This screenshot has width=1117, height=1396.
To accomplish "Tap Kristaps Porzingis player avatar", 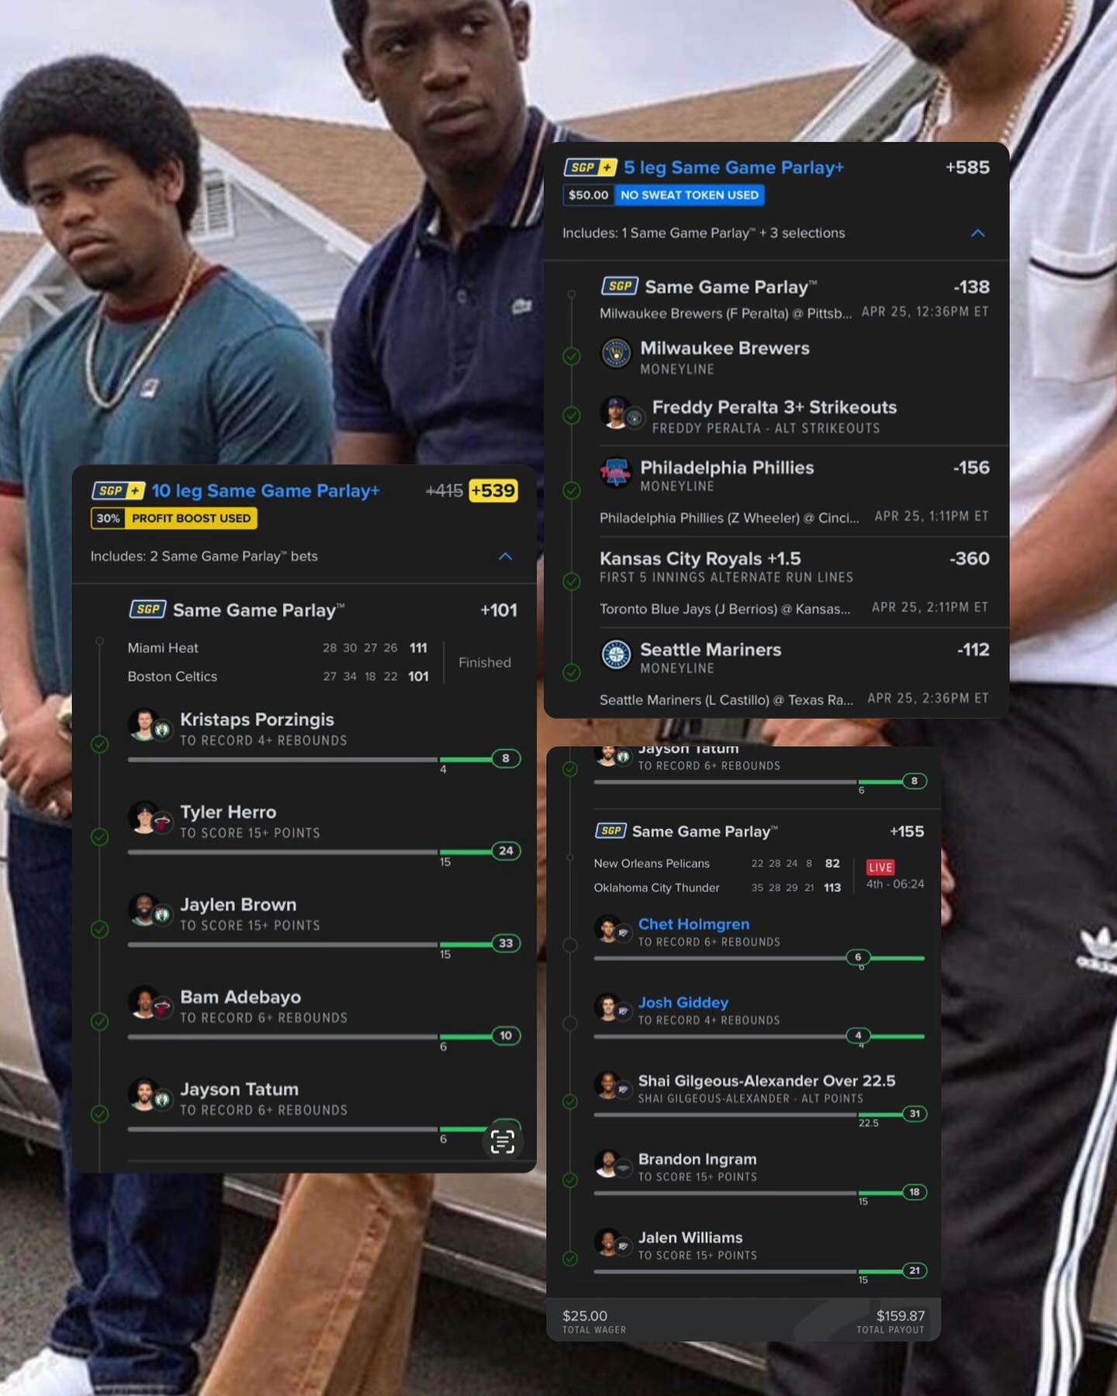I will 144,724.
